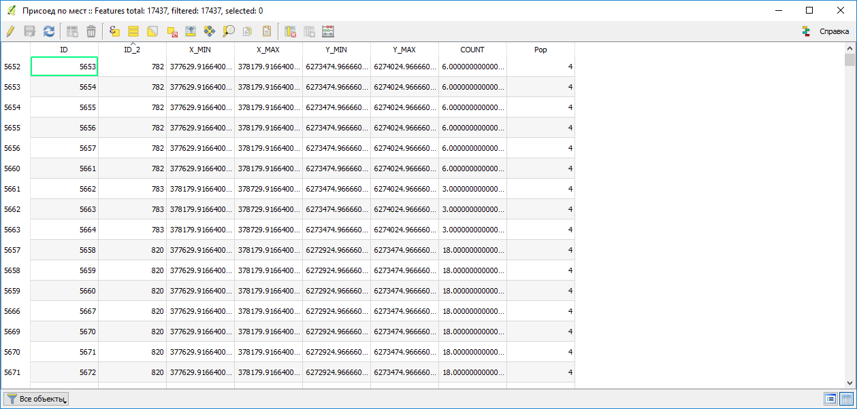Click the vertical scrollbar down arrow
Image resolution: width=857 pixels, height=409 pixels.
pos(850,383)
